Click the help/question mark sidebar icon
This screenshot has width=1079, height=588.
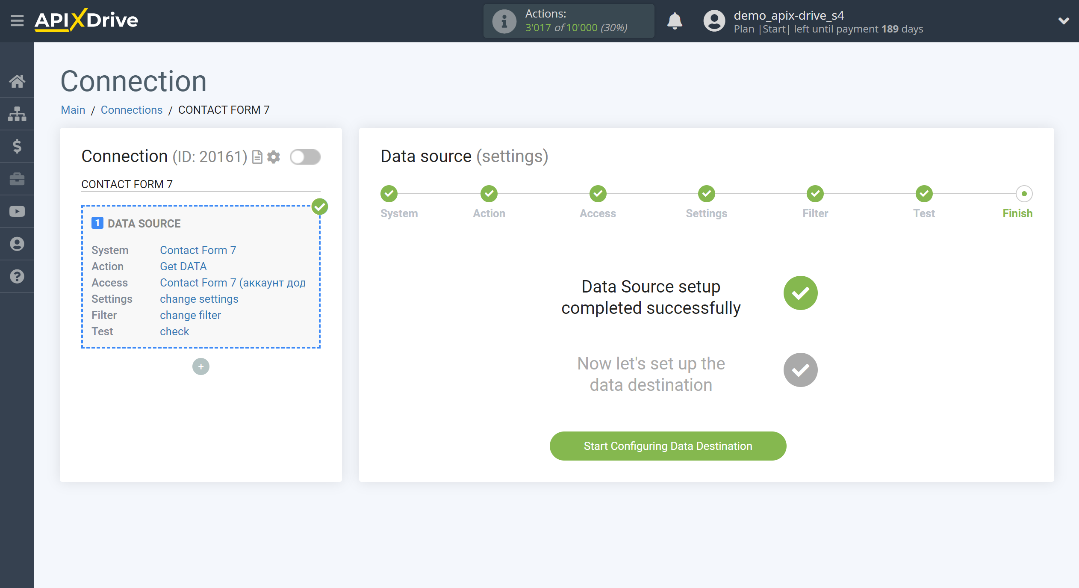[x=18, y=278]
